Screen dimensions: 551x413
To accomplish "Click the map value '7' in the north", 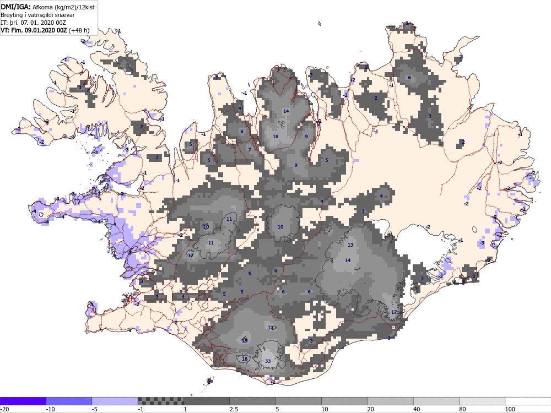I will [x=250, y=150].
